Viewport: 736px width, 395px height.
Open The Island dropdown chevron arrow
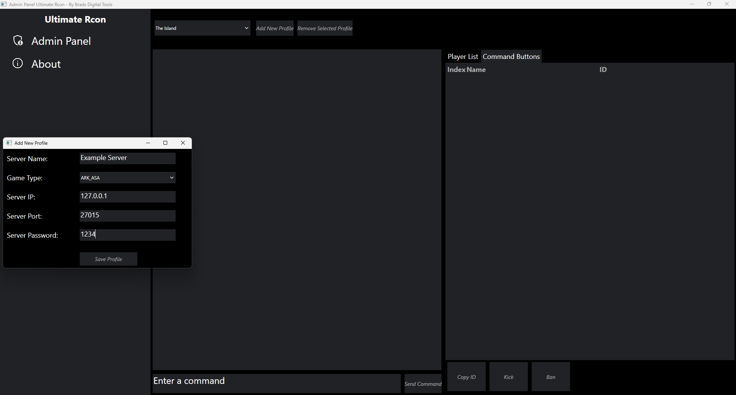(246, 28)
